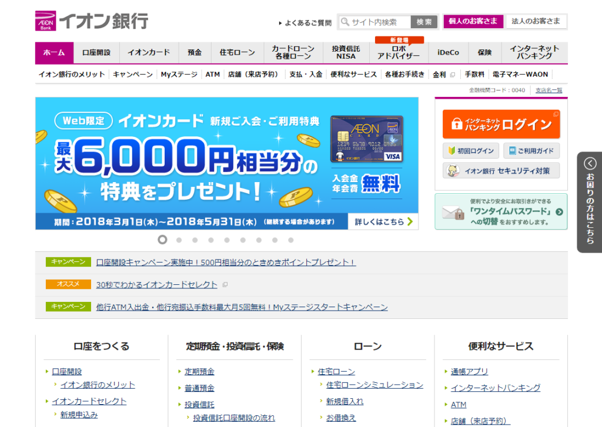Open the 口座開設 navigation tab
The image size is (602, 427).
pyautogui.click(x=96, y=52)
